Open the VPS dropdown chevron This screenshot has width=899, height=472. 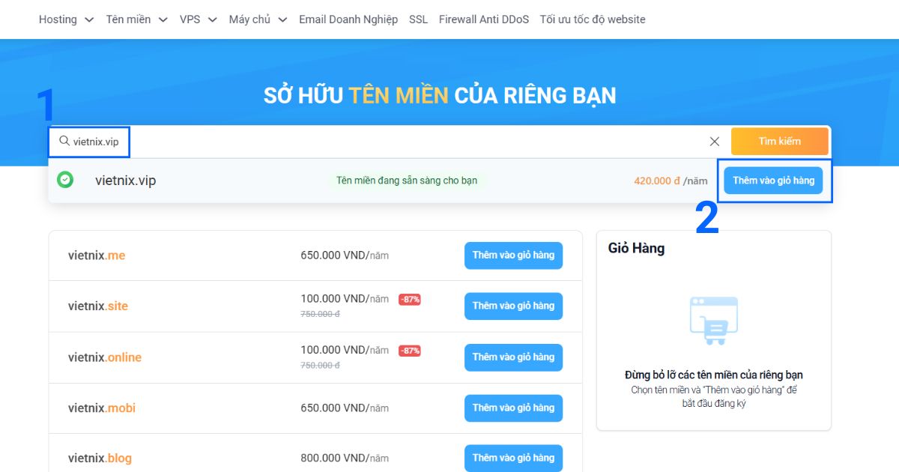click(x=197, y=19)
